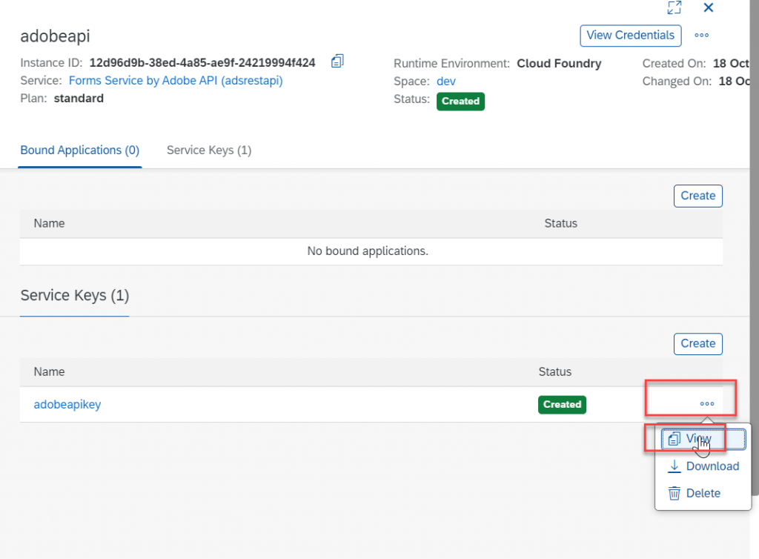Click the adobeapi instance title
759x559 pixels.
point(55,36)
